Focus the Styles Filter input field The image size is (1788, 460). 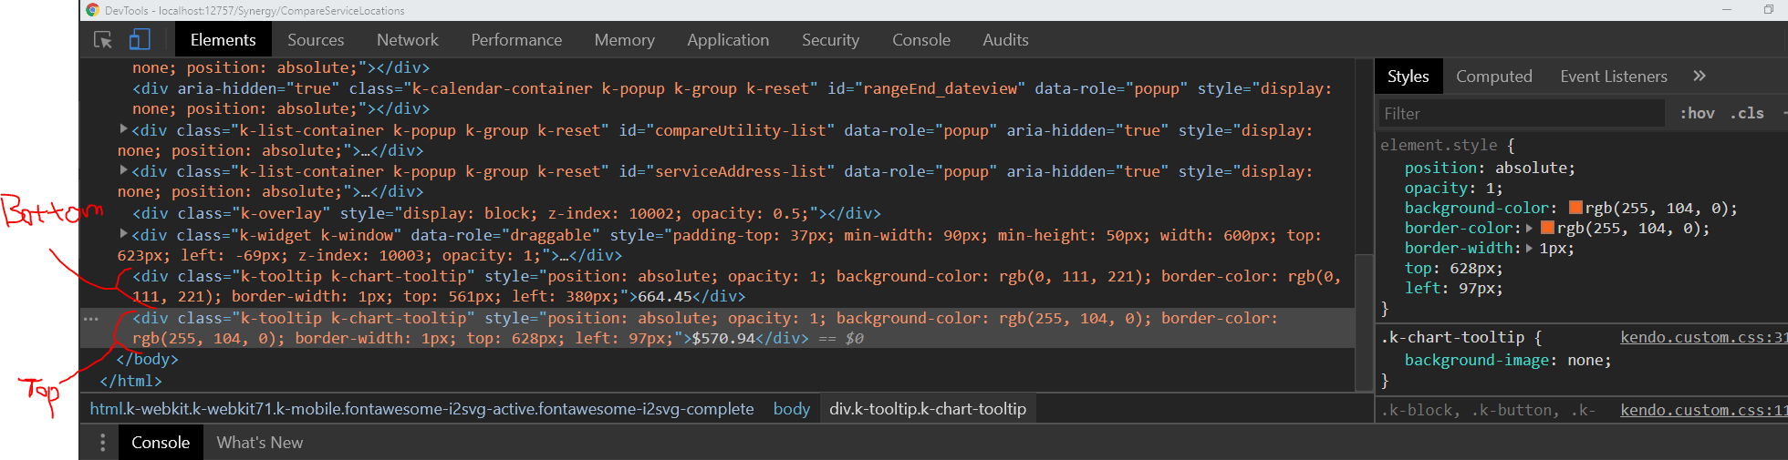coord(1519,114)
